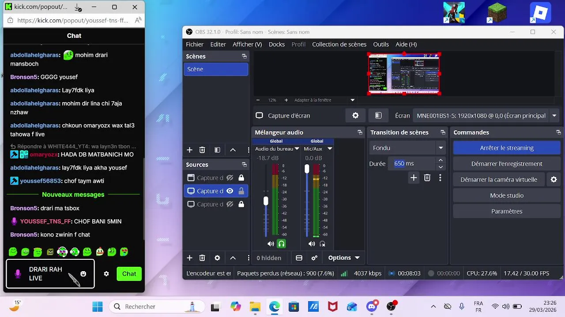Open OBS Paramètres
The height and width of the screenshot is (317, 565).
point(507,211)
